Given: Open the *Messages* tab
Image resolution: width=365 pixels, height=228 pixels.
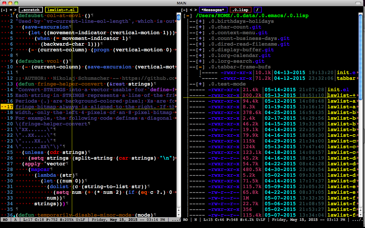Looking at the screenshot, I should [x=213, y=10].
